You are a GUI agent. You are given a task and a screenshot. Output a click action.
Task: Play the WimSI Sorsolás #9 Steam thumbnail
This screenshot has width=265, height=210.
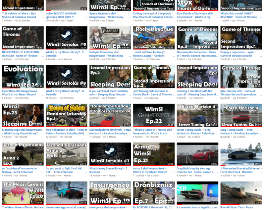pos(67,38)
